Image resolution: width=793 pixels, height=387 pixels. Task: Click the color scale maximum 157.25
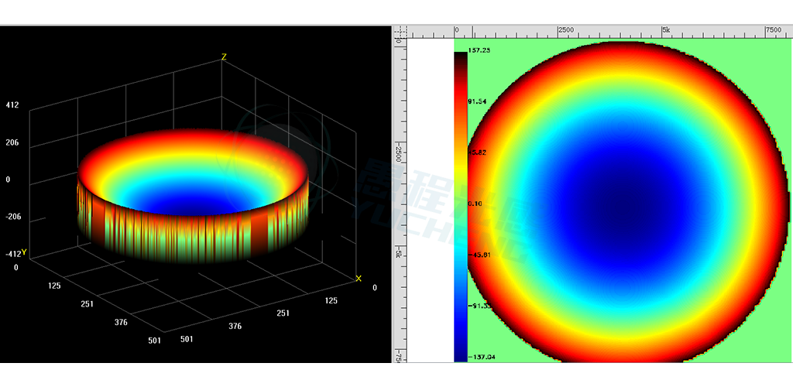coord(479,50)
